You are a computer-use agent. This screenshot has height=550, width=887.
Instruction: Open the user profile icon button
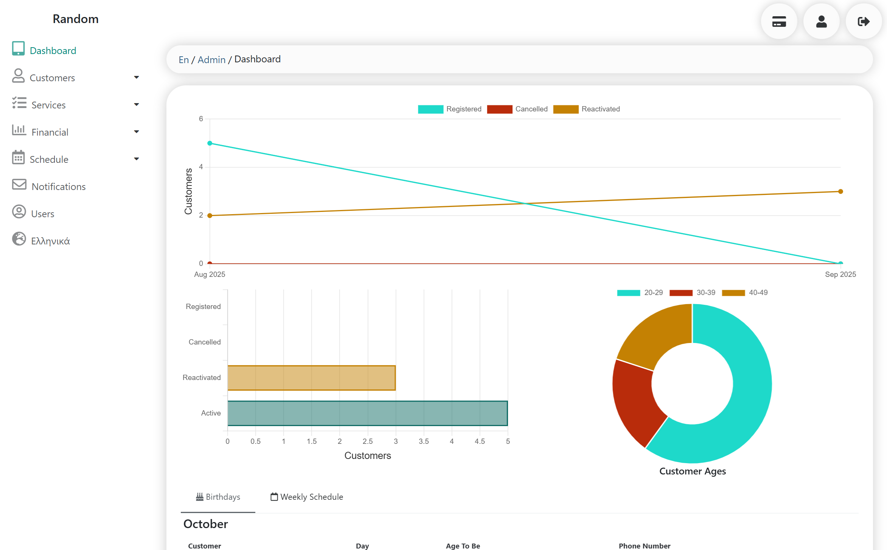[x=821, y=22]
